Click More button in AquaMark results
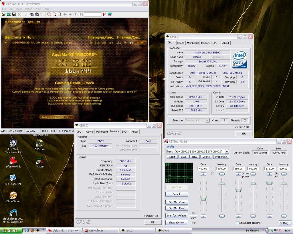Screen dimensions: 293x234 (x=140, y=43)
